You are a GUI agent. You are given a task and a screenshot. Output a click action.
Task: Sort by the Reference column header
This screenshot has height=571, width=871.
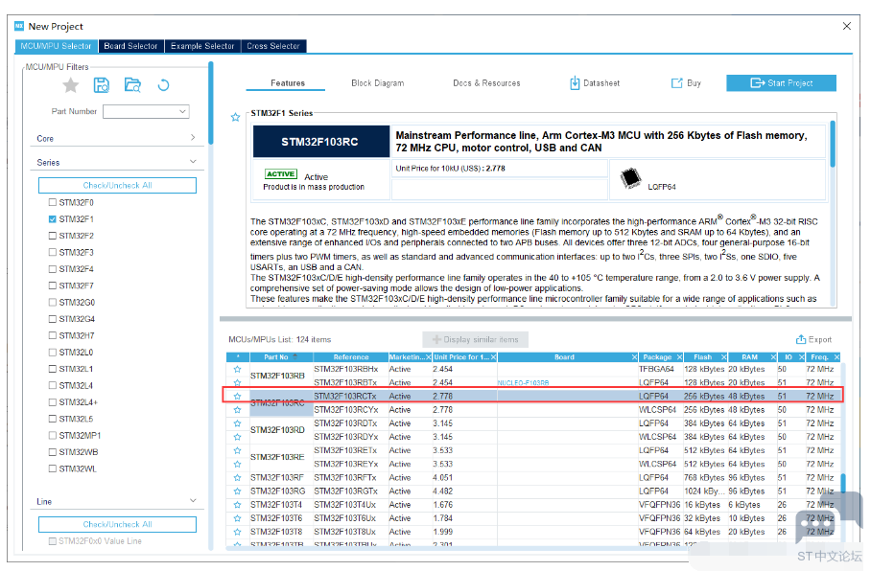[x=350, y=356]
